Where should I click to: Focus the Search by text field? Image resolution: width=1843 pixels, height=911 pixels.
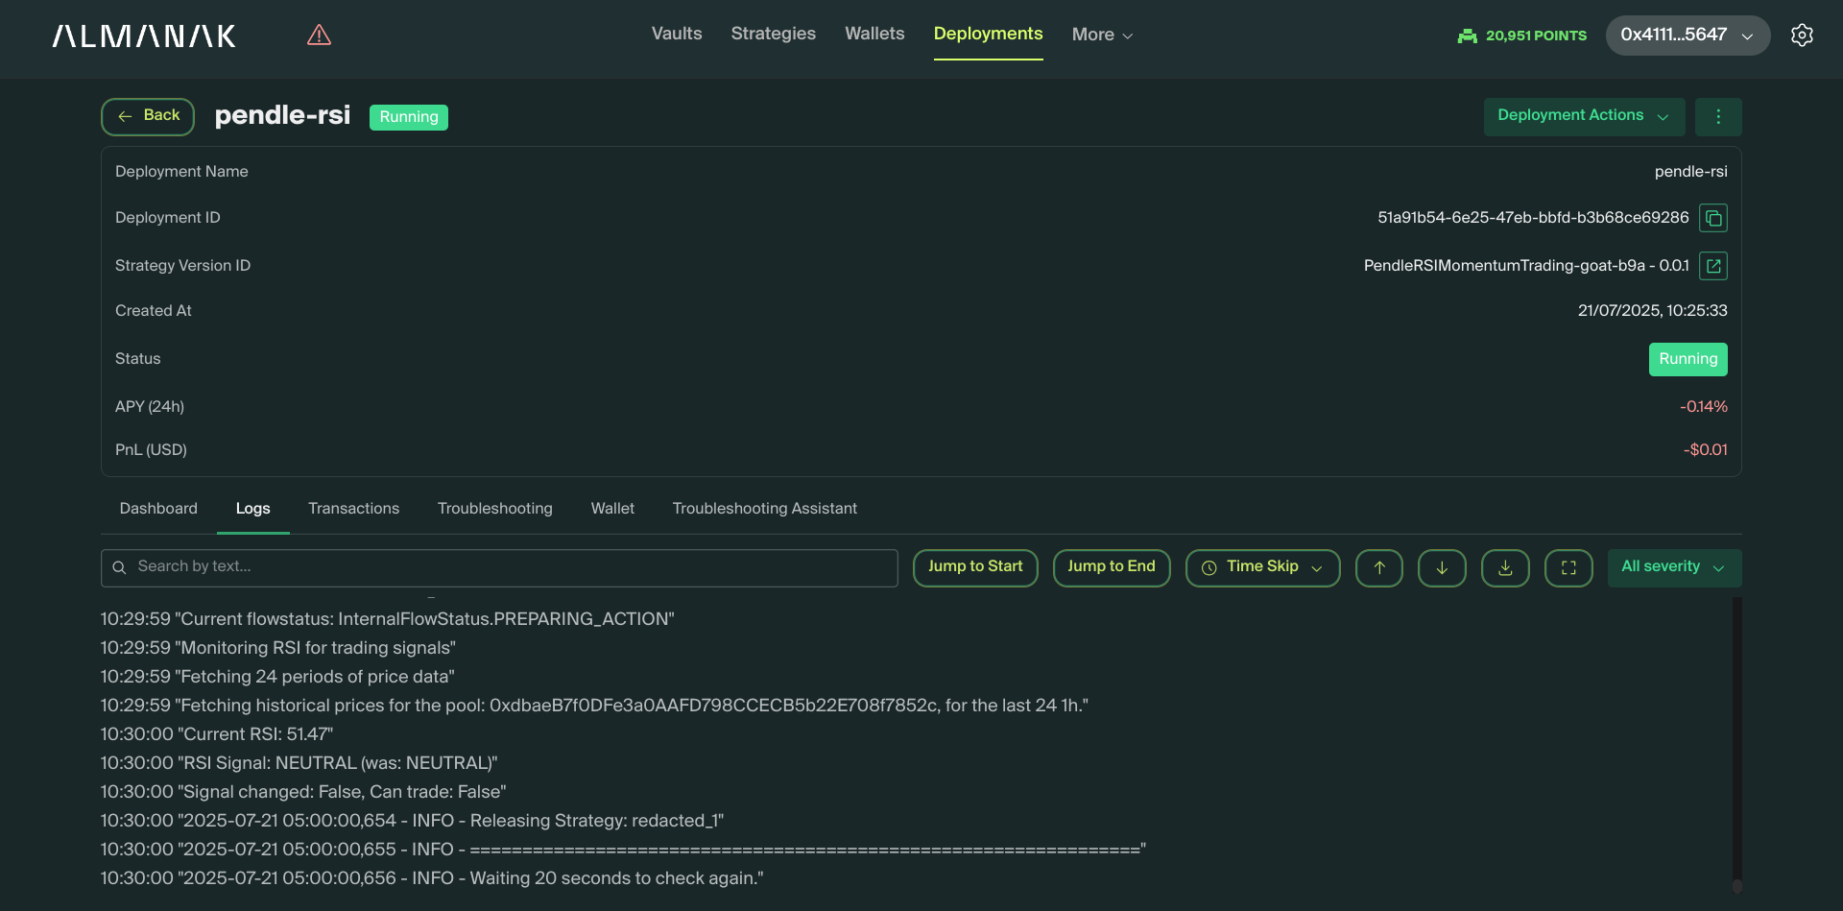(499, 568)
